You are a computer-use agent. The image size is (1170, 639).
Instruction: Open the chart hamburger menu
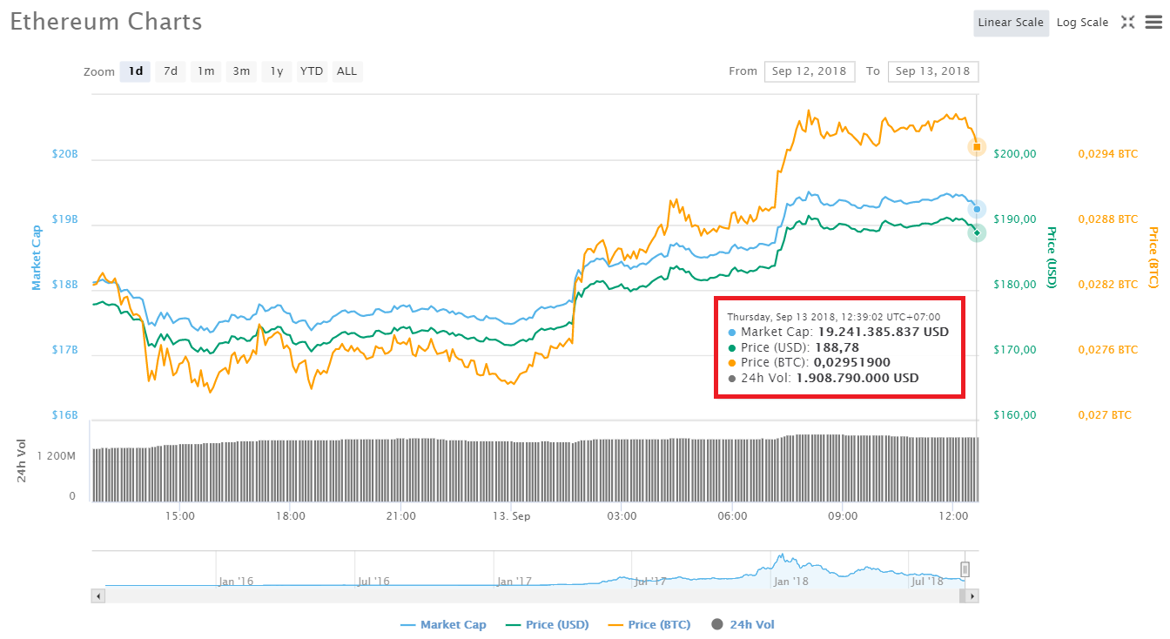point(1154,23)
